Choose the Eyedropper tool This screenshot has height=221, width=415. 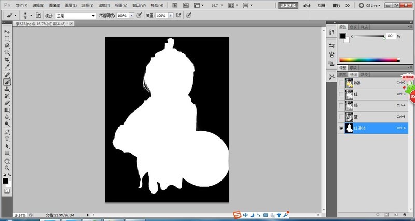tap(7, 67)
